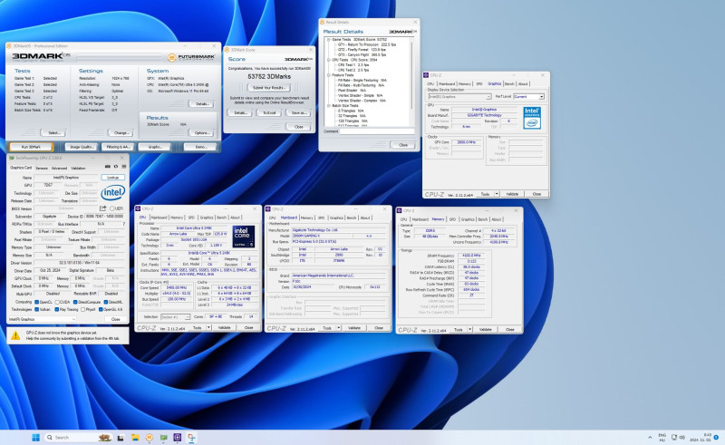Image resolution: width=725 pixels, height=445 pixels.
Task: Select SPD tab in CPU-Z Mainboard window
Action: [321, 218]
